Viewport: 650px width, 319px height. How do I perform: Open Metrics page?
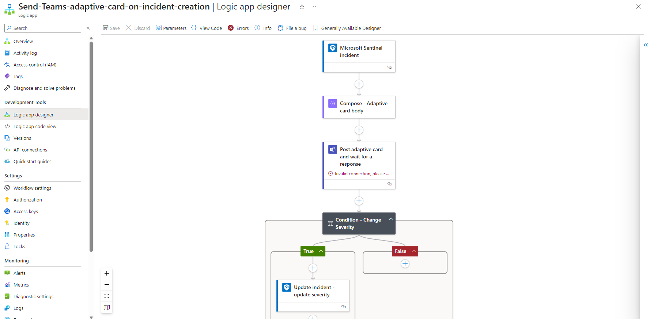tap(21, 285)
